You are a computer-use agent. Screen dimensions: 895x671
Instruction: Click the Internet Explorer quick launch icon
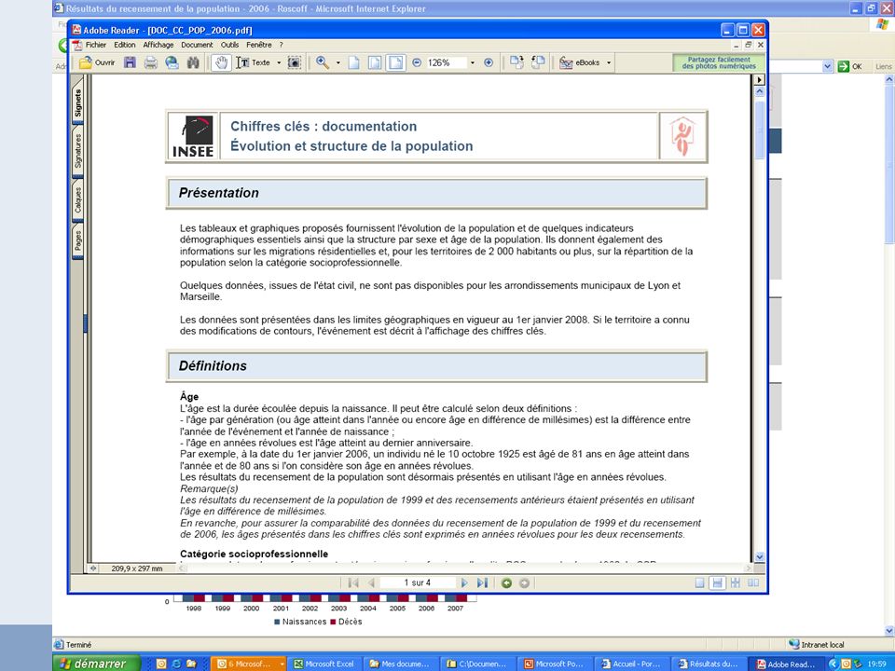pyautogui.click(x=176, y=664)
